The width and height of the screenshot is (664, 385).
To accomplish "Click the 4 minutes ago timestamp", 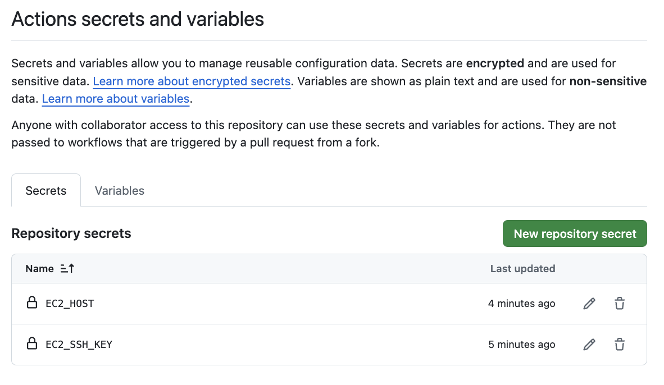I will pyautogui.click(x=521, y=304).
